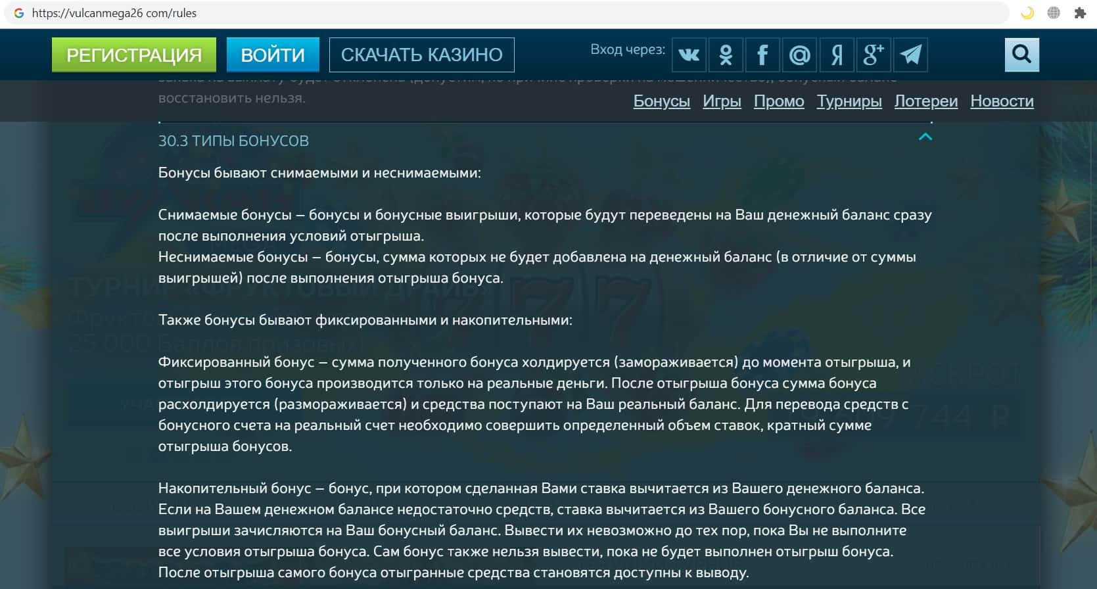
Task: Open the Игры menu link
Action: (x=722, y=101)
